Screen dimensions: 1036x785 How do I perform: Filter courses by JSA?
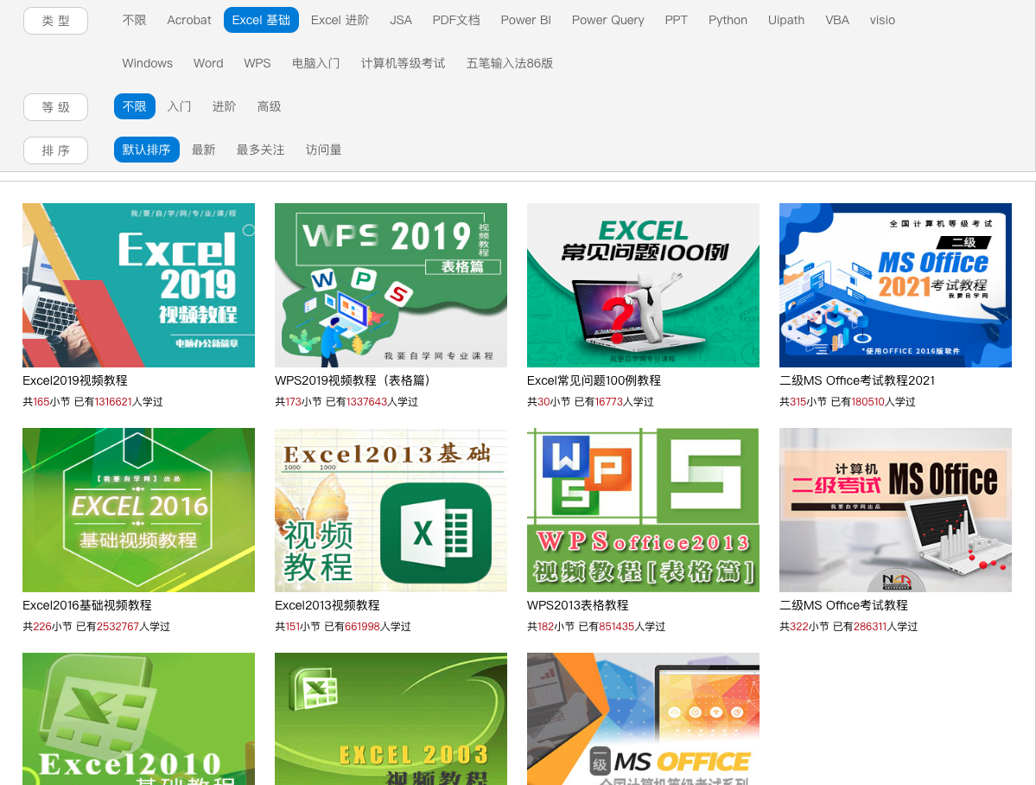click(400, 20)
